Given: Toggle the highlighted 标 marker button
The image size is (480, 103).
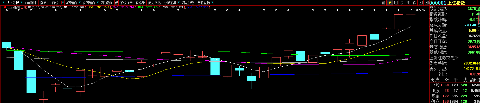Looking at the screenshot, I should click(390, 3).
